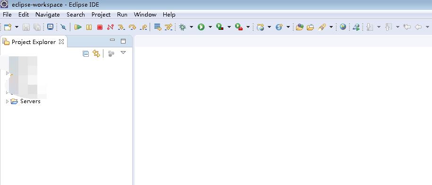Maximize the Project Explorer view
This screenshot has width=432, height=185.
123,41
